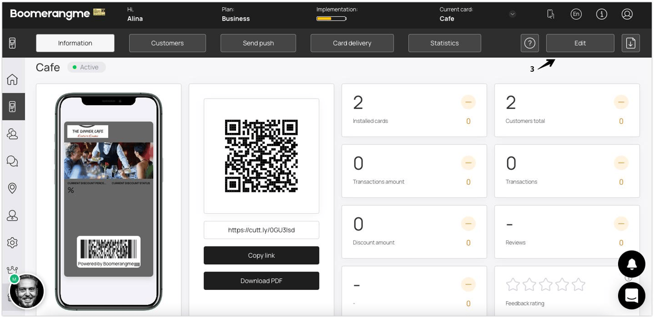The width and height of the screenshot is (654, 318).
Task: Click the minus icon on Discount amount
Action: point(468,224)
